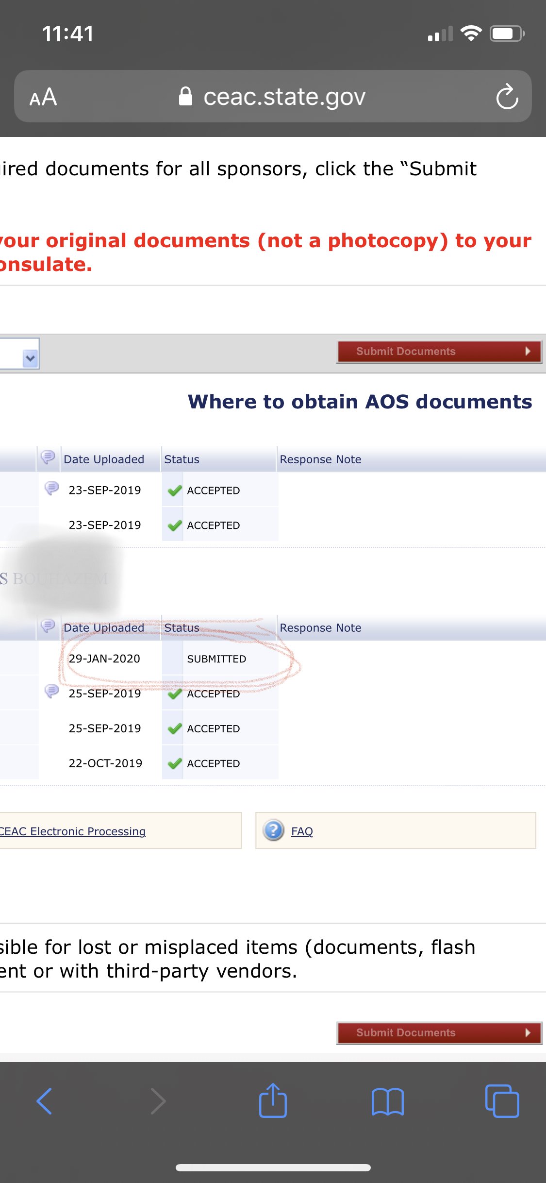The width and height of the screenshot is (546, 1183).
Task: Click the lock icon in the address bar
Action: click(185, 96)
